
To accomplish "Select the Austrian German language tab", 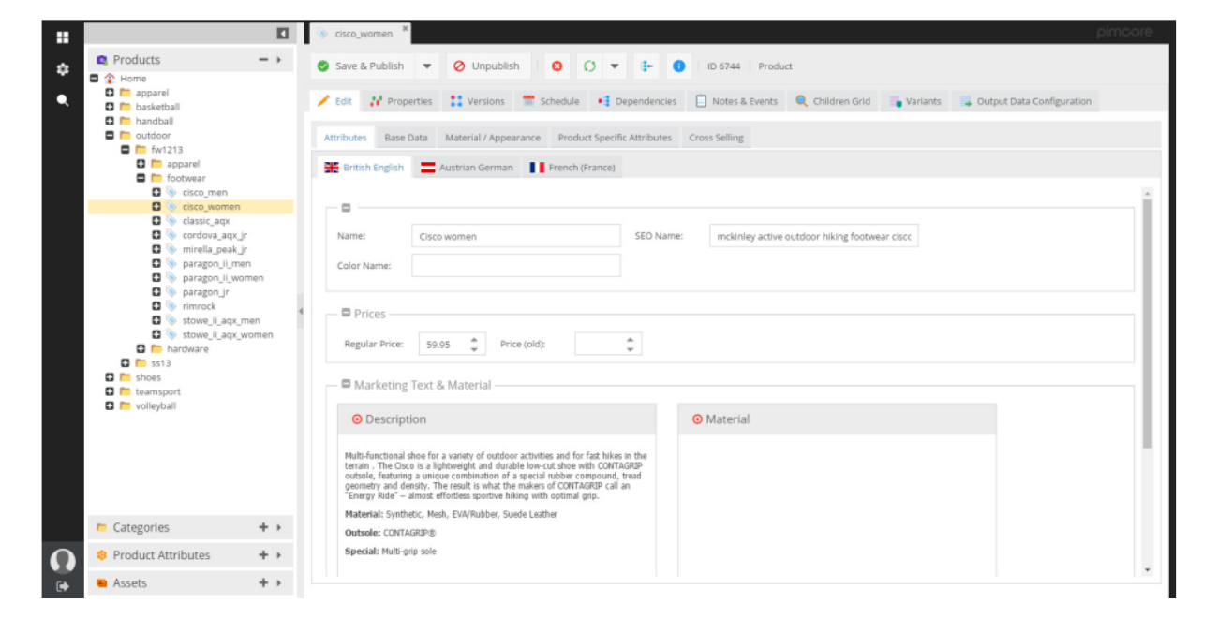I will pos(467,168).
